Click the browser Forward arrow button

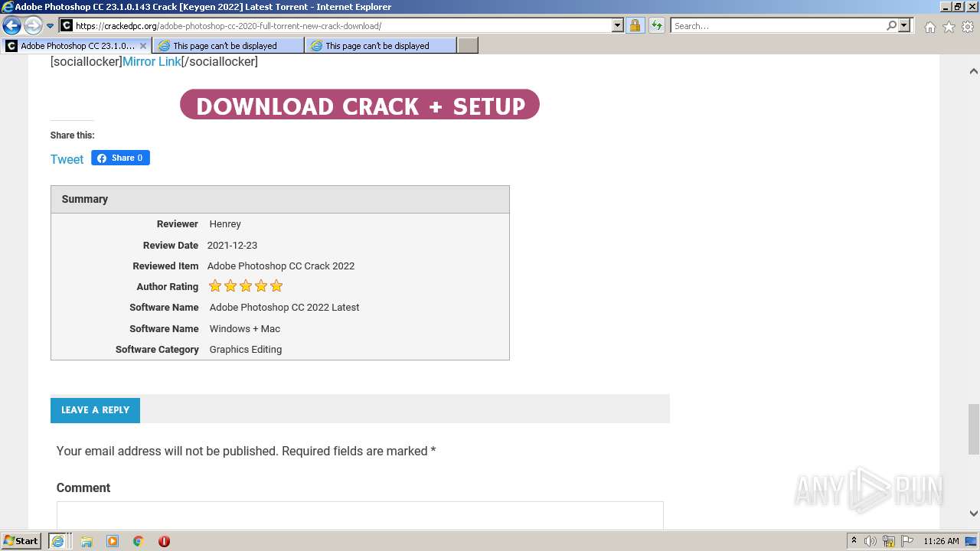click(33, 25)
